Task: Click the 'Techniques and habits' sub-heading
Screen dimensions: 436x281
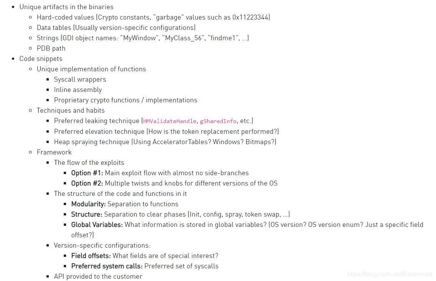Action: [71, 111]
